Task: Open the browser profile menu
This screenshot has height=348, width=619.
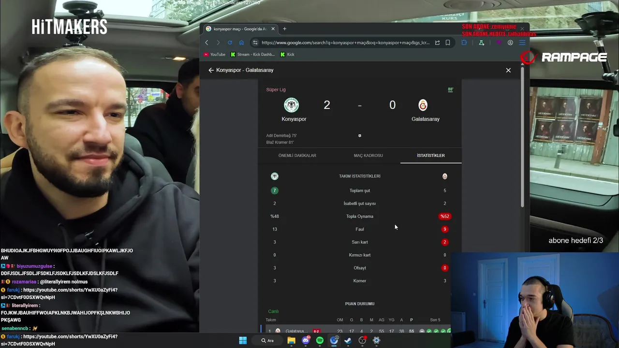Action: pyautogui.click(x=510, y=43)
